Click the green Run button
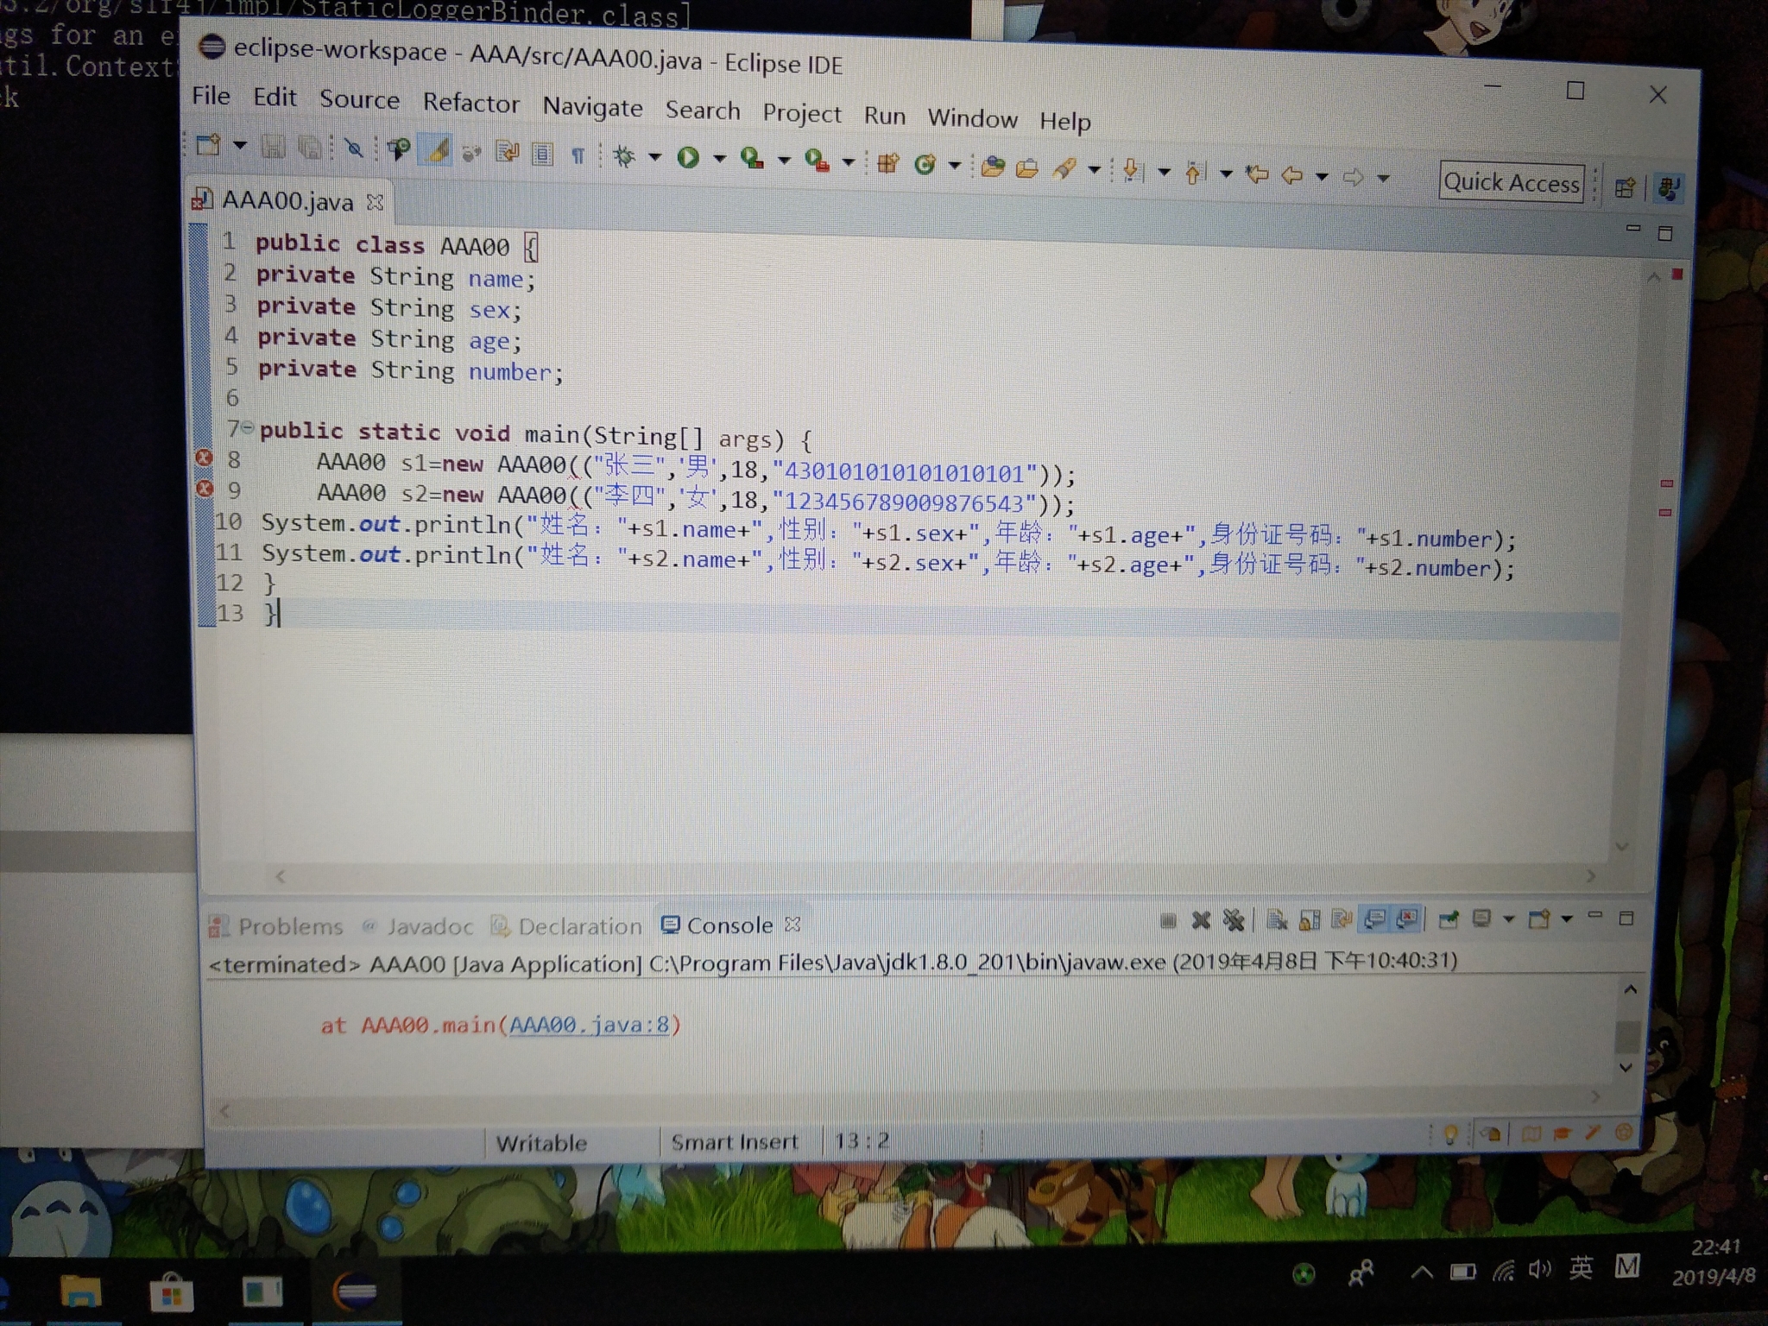This screenshot has width=1768, height=1326. pos(688,157)
